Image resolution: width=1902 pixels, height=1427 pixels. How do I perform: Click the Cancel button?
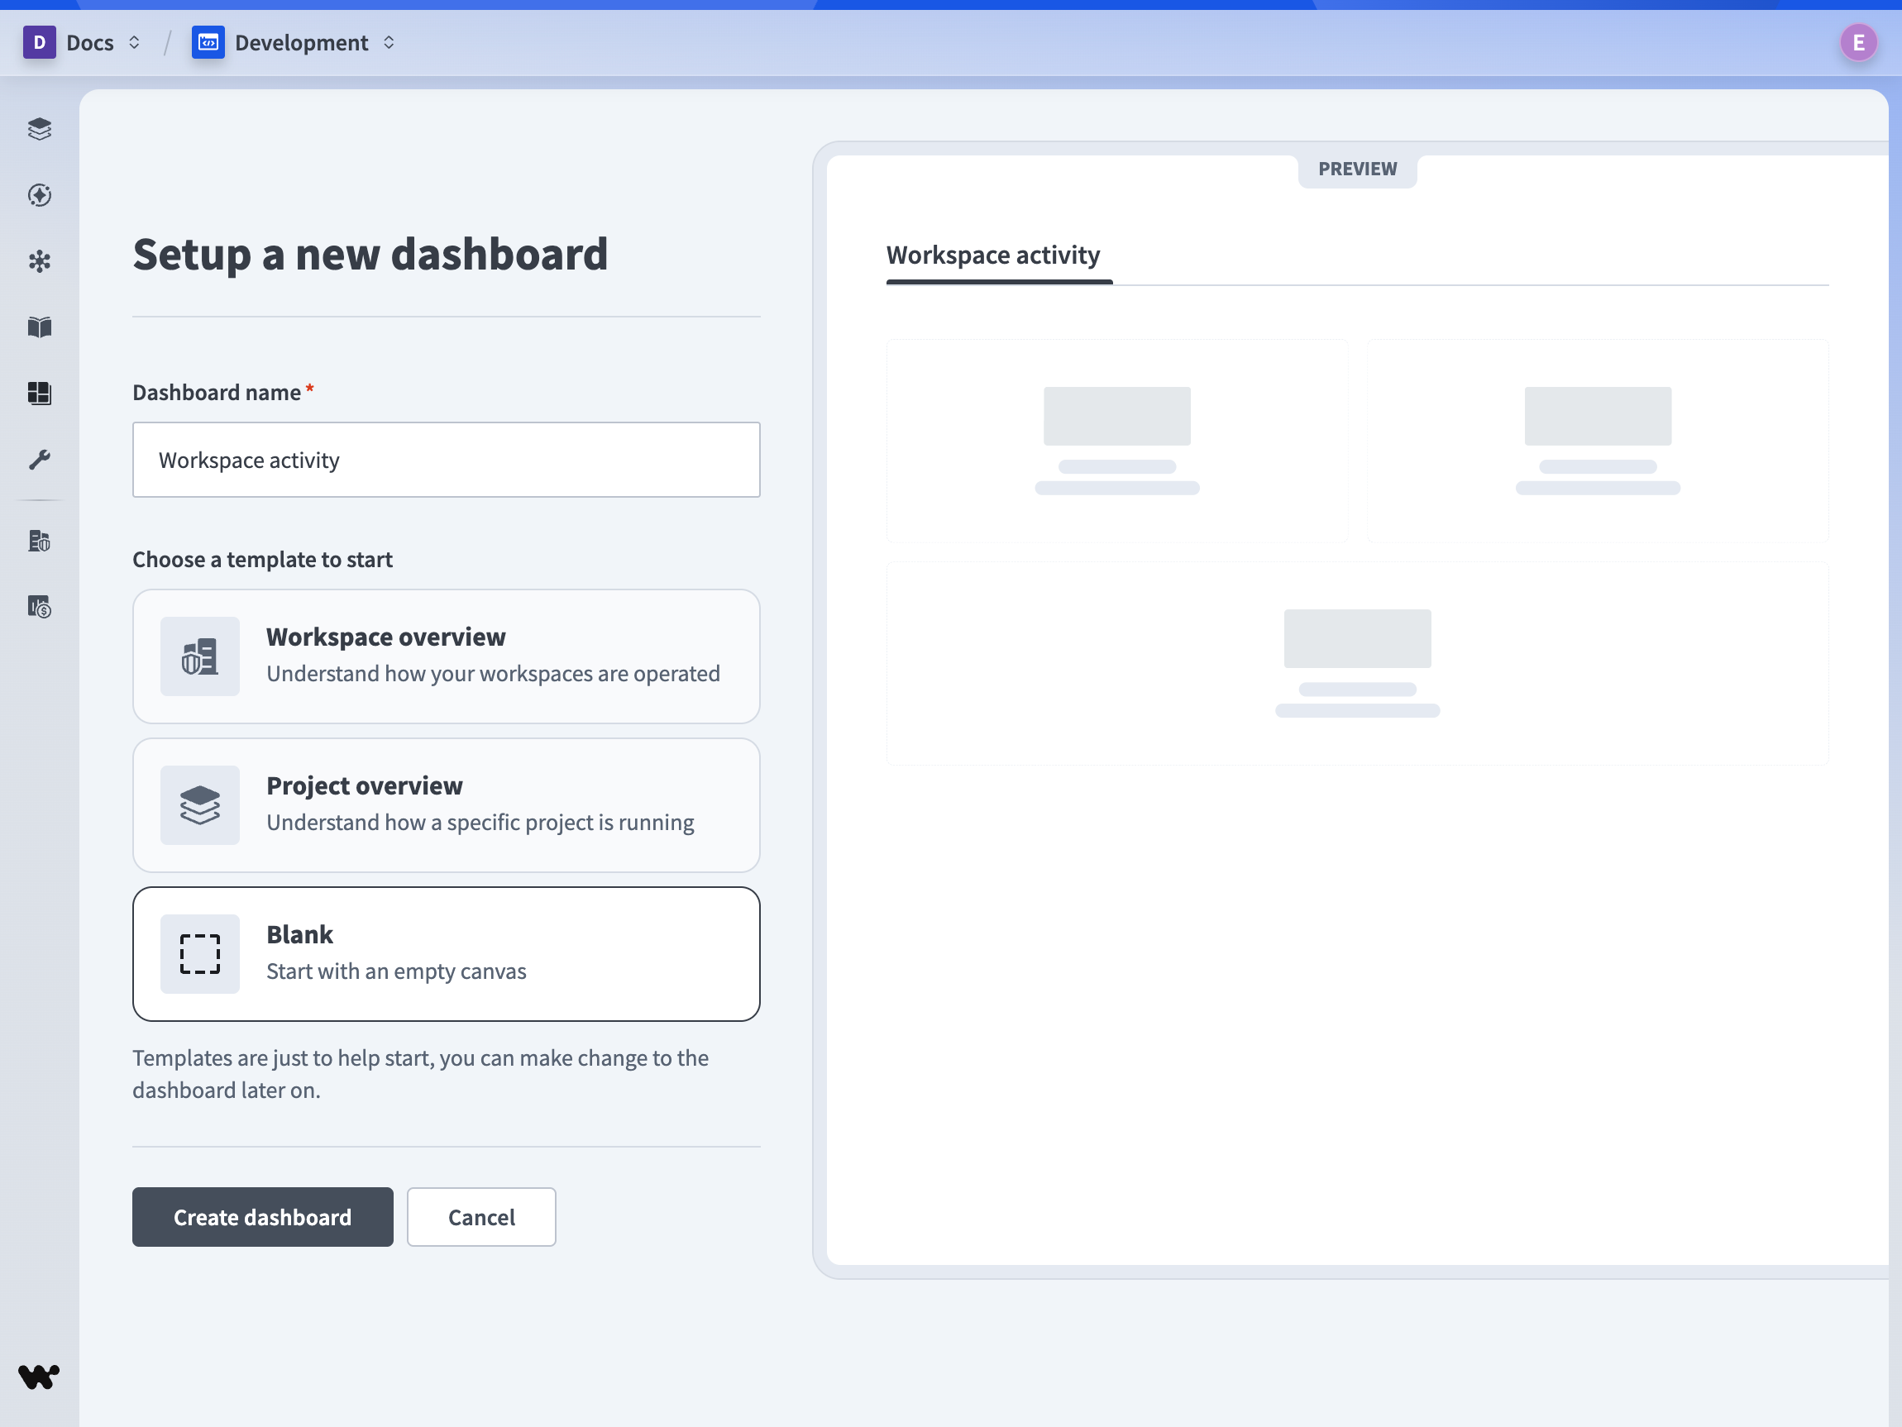click(x=480, y=1216)
